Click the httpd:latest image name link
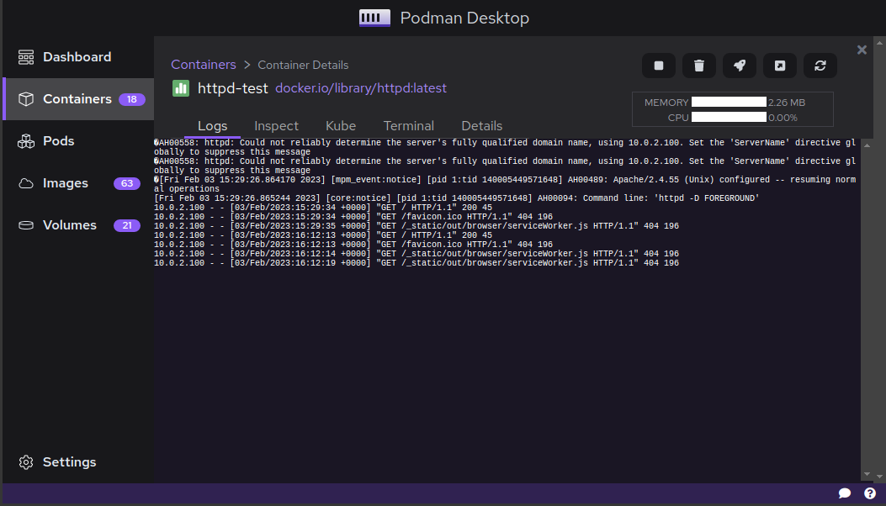886x506 pixels. coord(361,87)
